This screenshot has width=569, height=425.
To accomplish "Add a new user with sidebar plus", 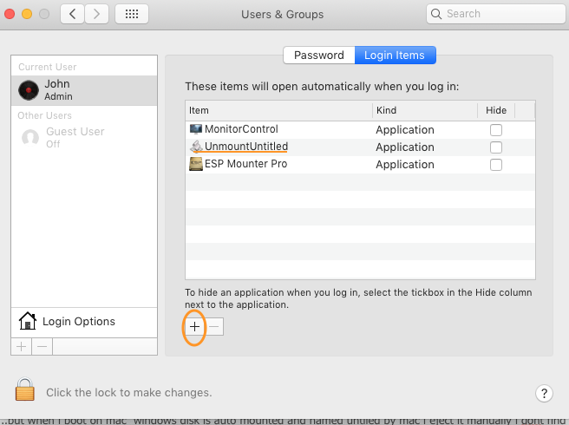I will (x=22, y=347).
